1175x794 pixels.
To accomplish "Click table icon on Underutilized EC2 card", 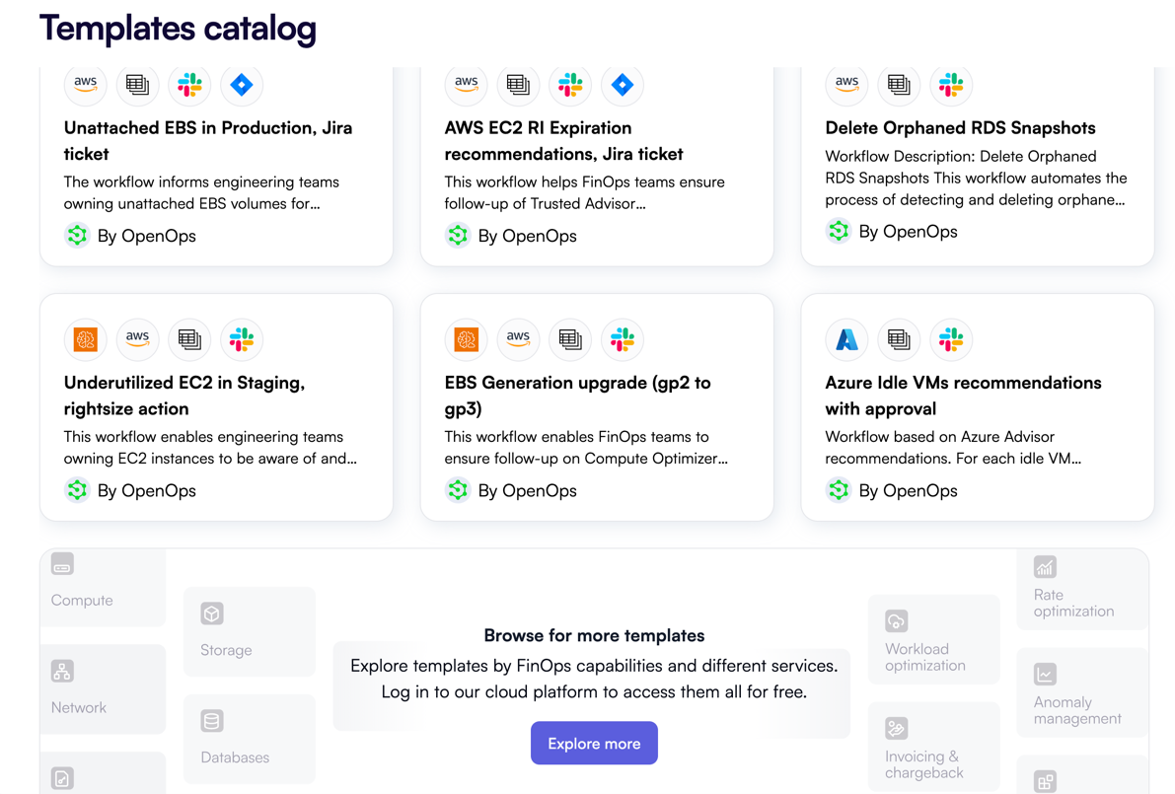I will click(x=189, y=339).
